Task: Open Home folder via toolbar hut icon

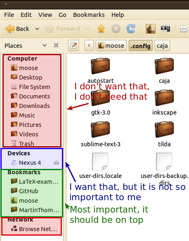Action: [151, 29]
